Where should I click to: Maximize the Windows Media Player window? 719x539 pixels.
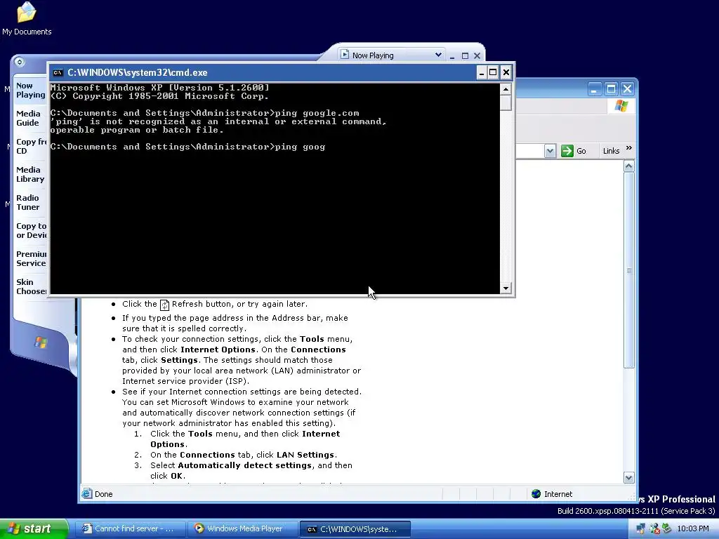coord(465,55)
